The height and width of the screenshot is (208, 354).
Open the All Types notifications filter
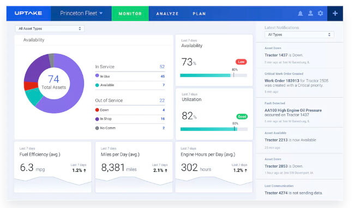coord(299,34)
